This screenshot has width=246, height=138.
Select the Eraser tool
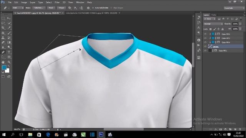tap(3, 43)
